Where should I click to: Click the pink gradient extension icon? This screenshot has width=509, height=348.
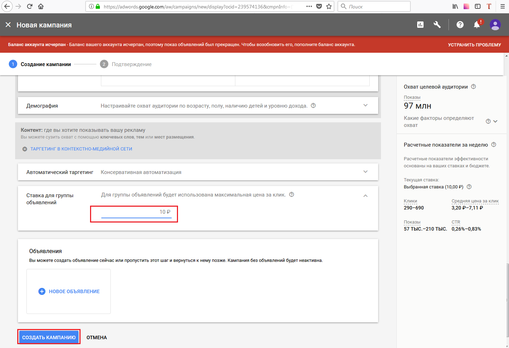tap(466, 6)
